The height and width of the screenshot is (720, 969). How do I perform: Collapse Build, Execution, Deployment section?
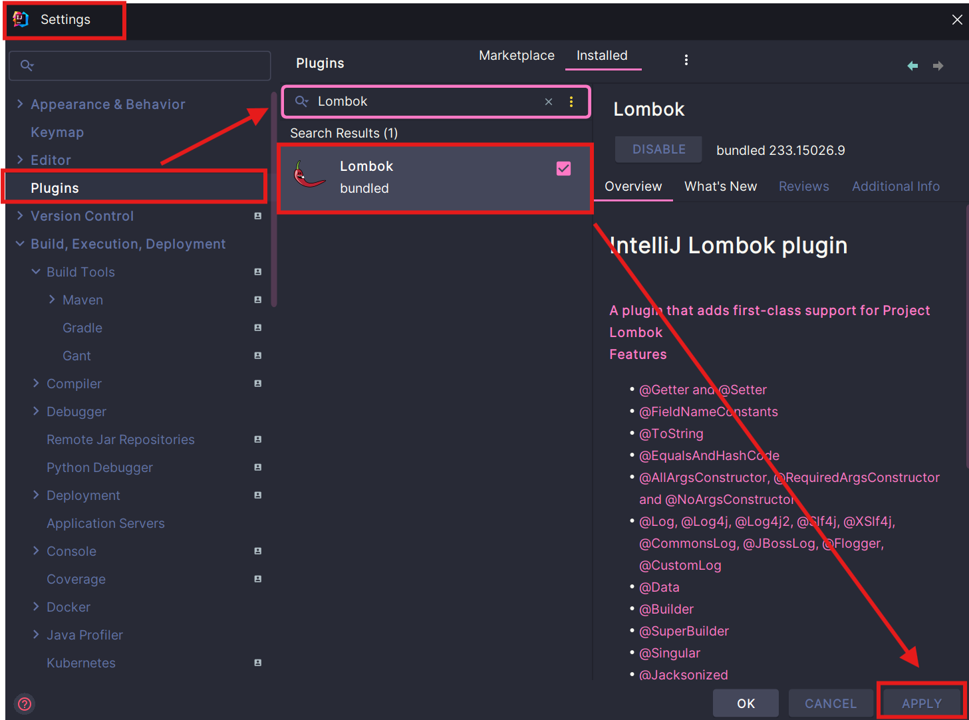point(20,244)
